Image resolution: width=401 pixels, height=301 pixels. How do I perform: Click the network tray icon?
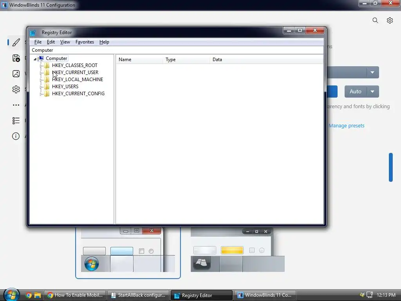[370, 295]
